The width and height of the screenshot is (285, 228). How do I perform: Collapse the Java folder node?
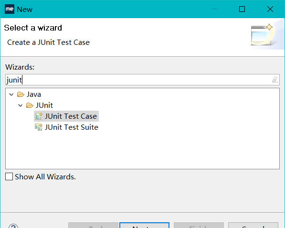11,94
